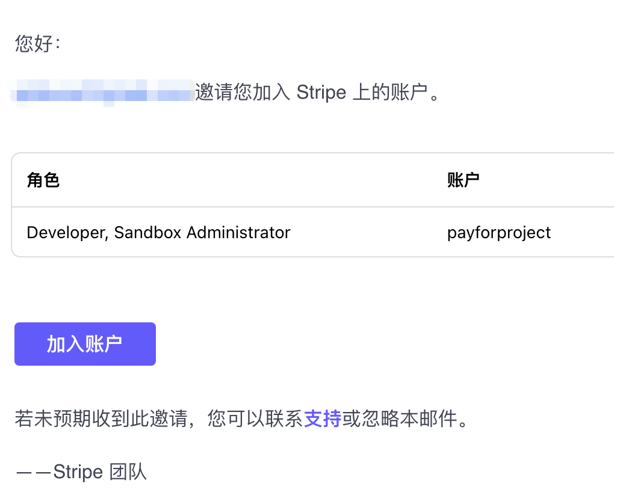
Task: Click the Developer, Sandbox Administrator role text
Action: point(158,232)
